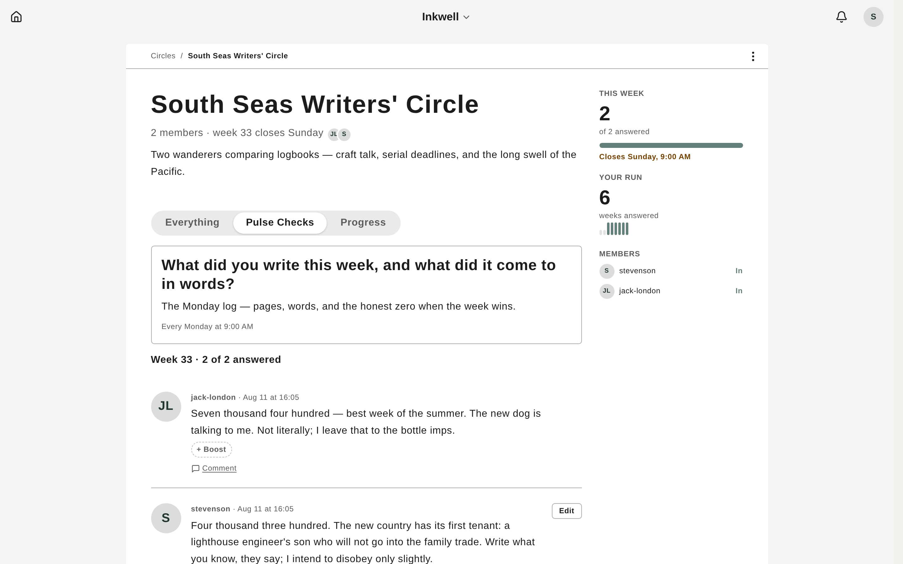The height and width of the screenshot is (564, 903).
Task: Select the Pulse Checks tab
Action: pyautogui.click(x=280, y=223)
